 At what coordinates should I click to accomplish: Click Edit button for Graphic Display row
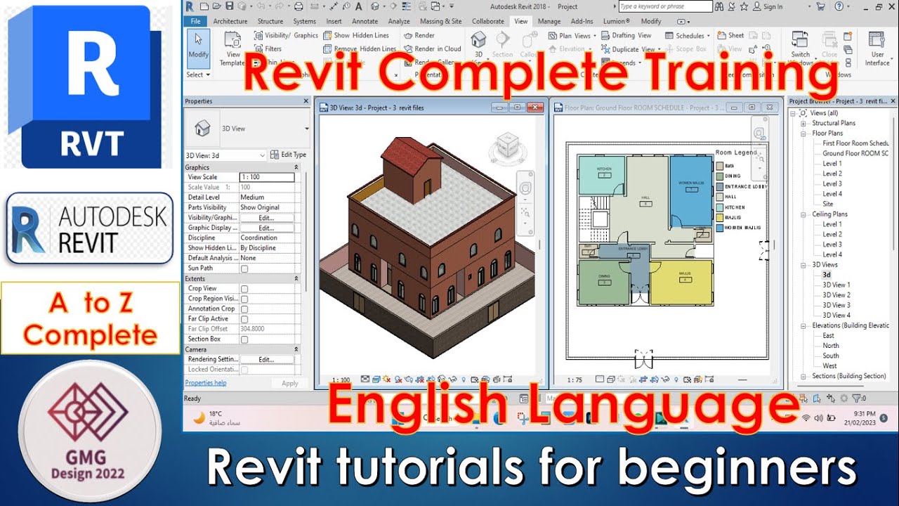(x=266, y=228)
